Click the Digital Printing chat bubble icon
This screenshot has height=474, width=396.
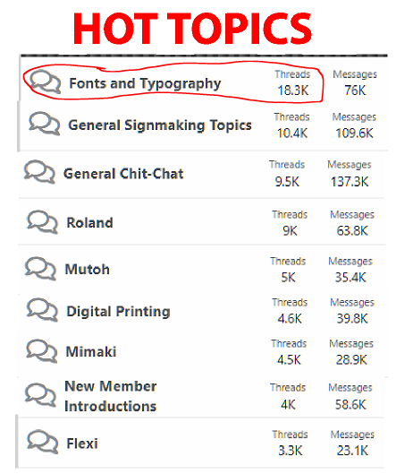[x=42, y=310]
